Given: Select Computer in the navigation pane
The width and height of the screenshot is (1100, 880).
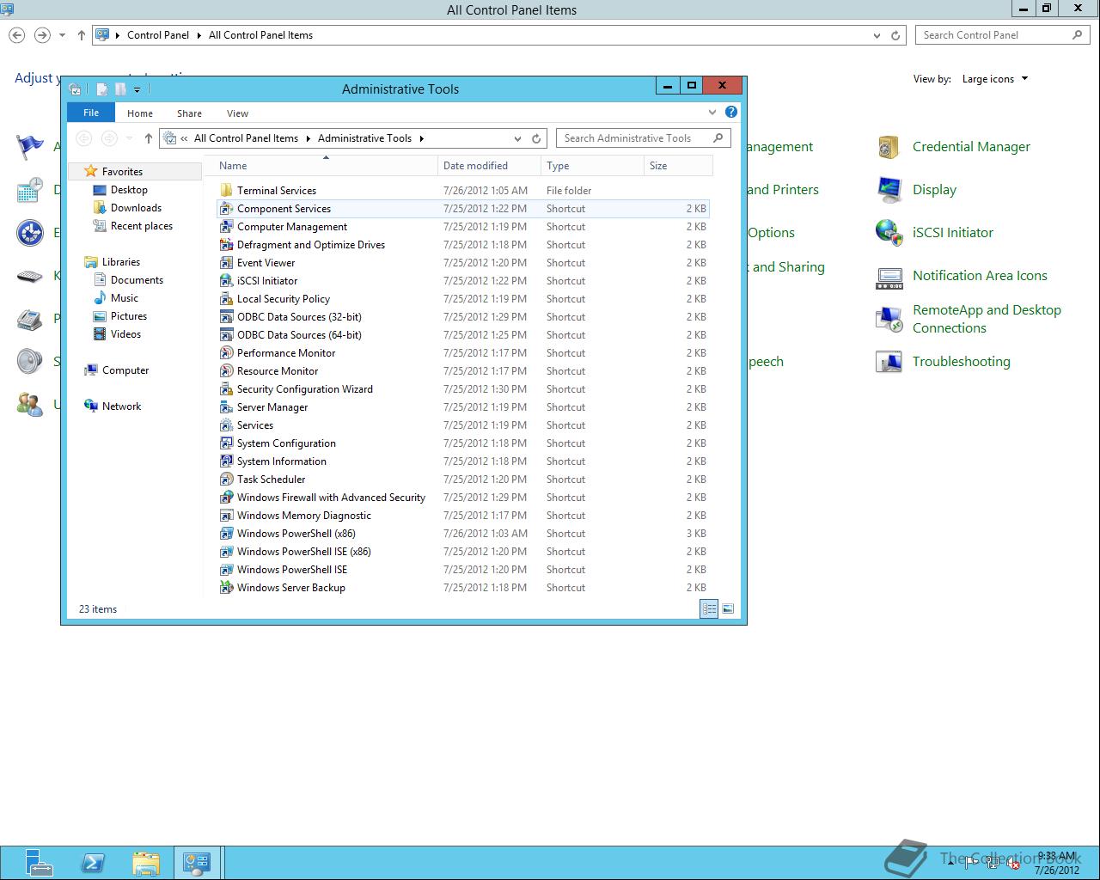Looking at the screenshot, I should click(x=125, y=370).
